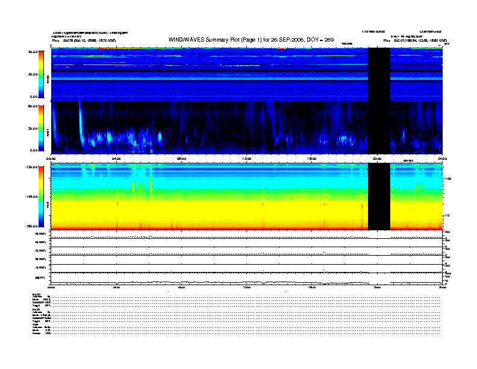
Task: Click the 30.00 label on RAD1 colorbar
Action: click(33, 128)
